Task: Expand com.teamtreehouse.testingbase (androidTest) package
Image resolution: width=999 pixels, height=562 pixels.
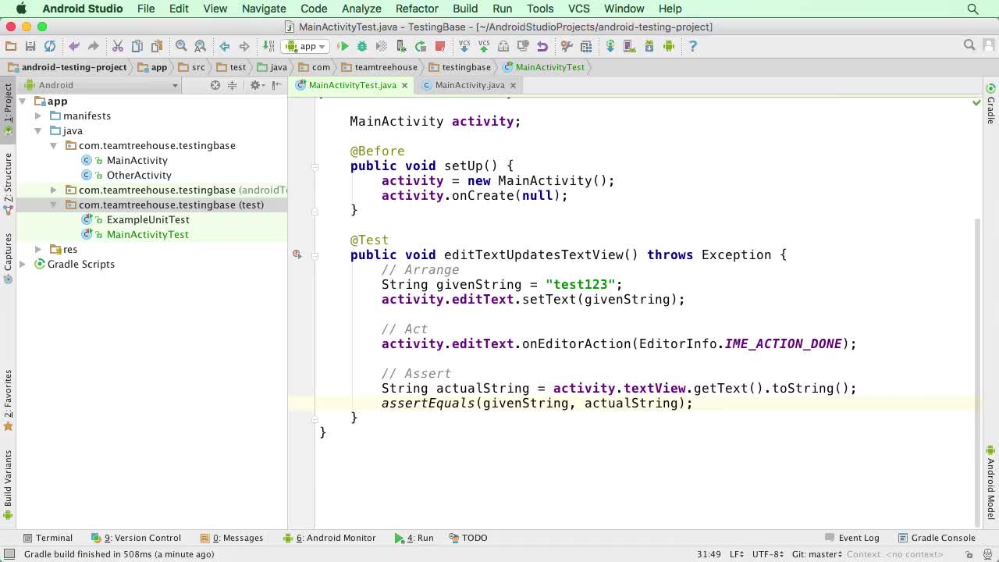Action: tap(53, 190)
